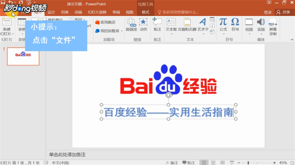This screenshot has width=295, height=165.
Task: Insert an Equation (公式)
Action: coord(223,24)
